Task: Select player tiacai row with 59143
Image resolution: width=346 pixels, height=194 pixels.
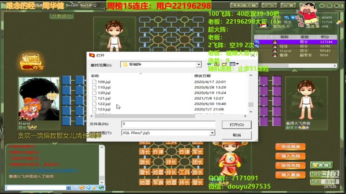Action: [296, 51]
